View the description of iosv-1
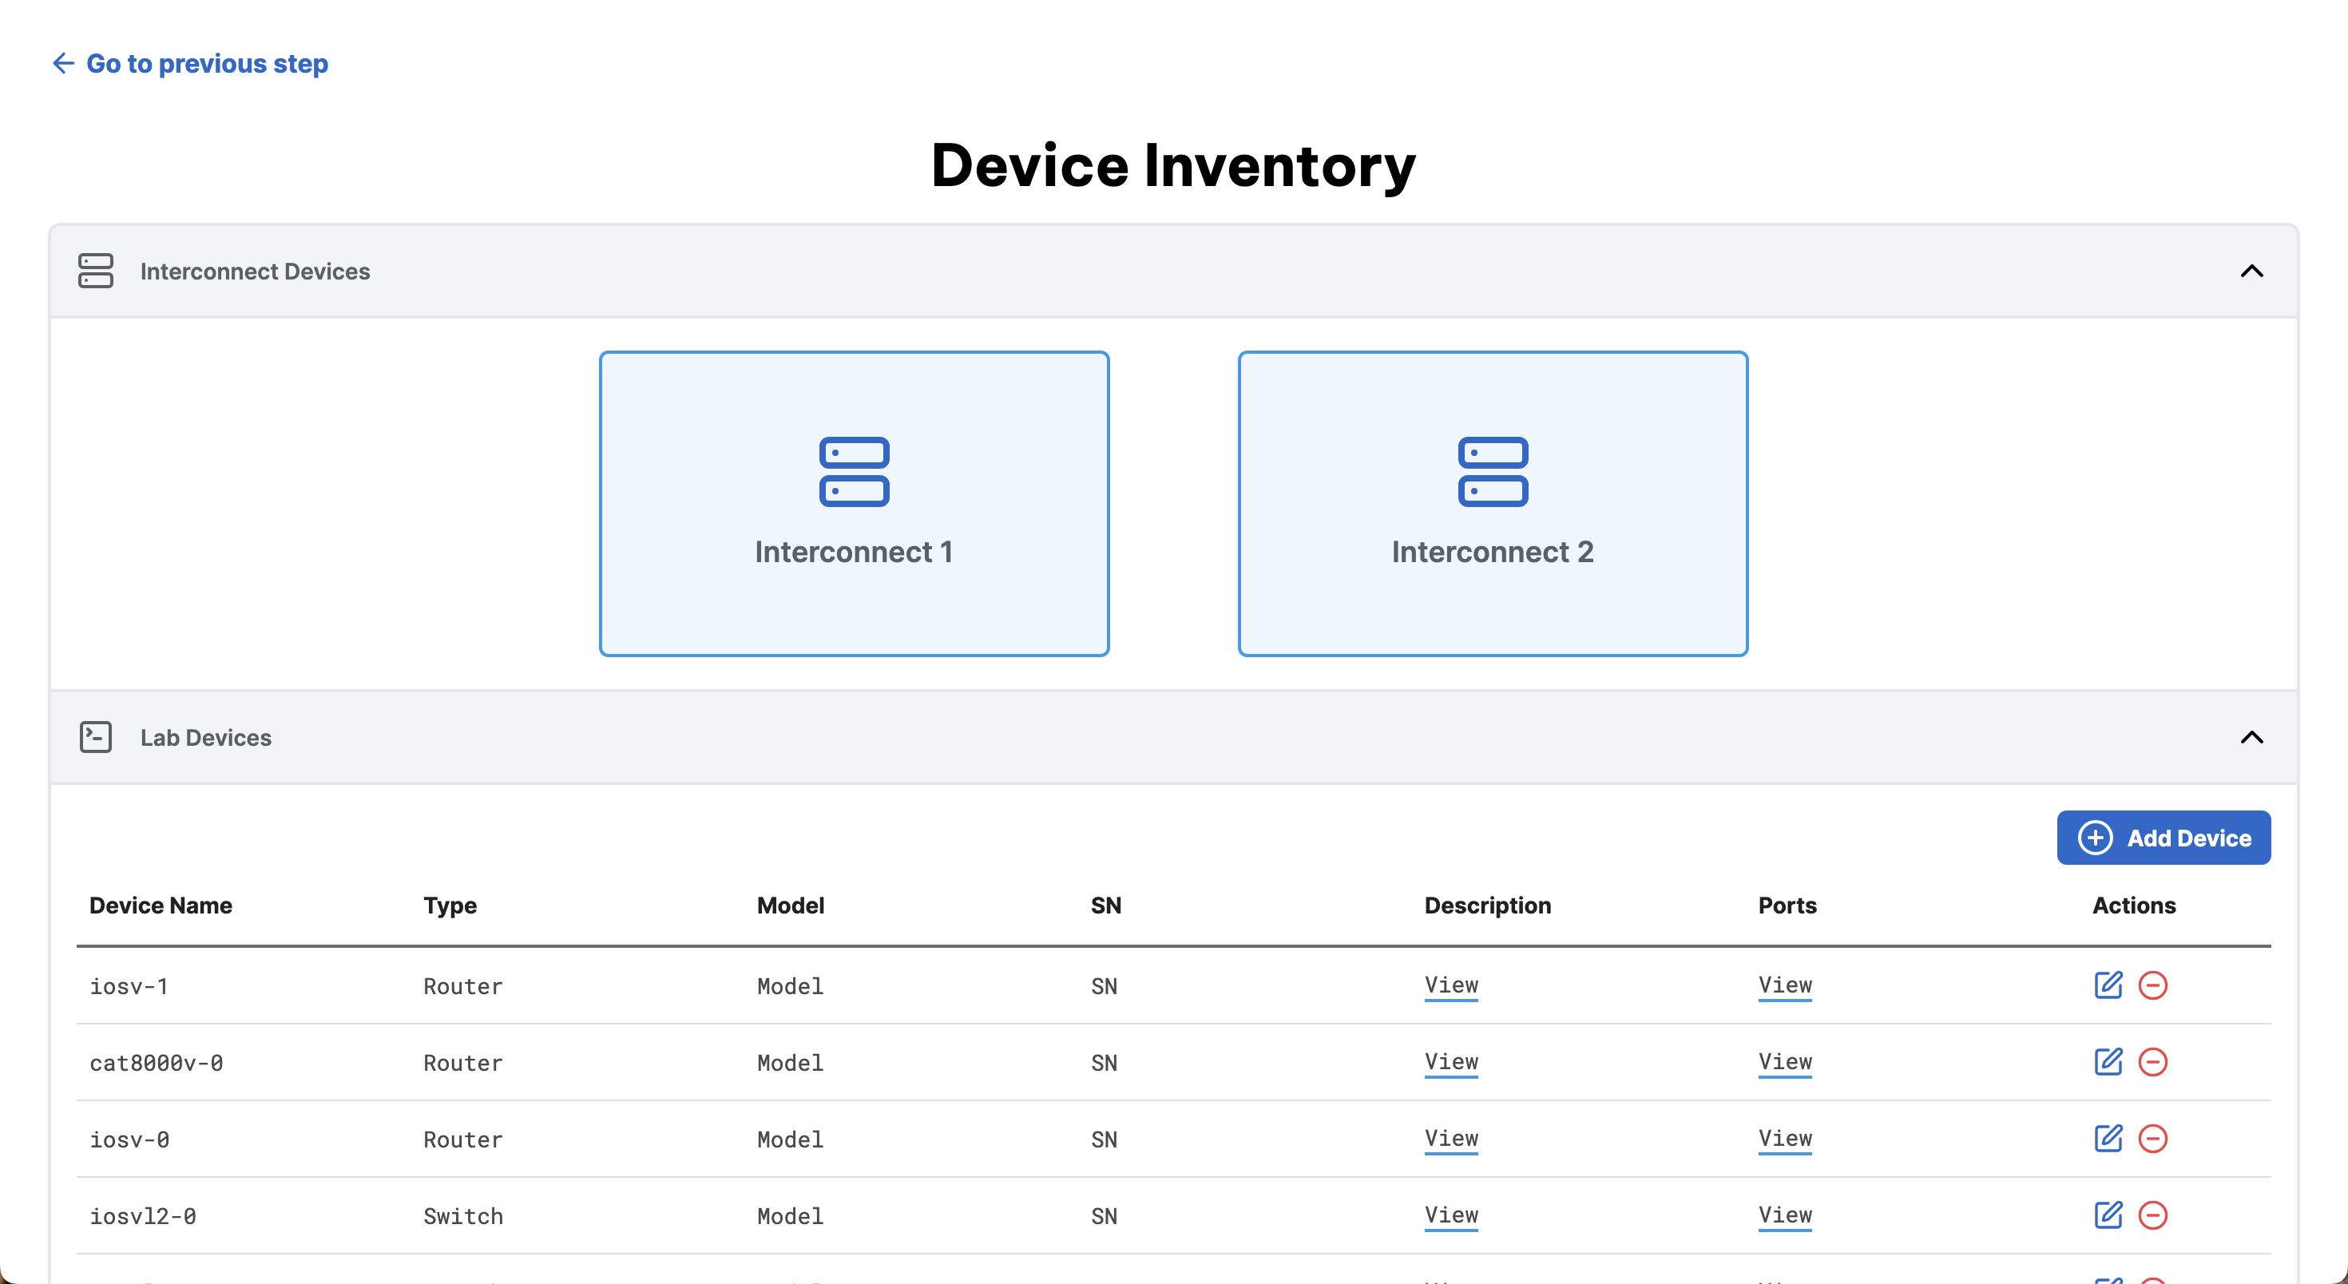This screenshot has height=1284, width=2348. click(1451, 985)
